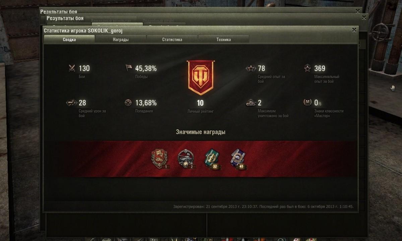Click the hit accuracy crosshair icon
Screen dimensions: 402x241
[128, 103]
